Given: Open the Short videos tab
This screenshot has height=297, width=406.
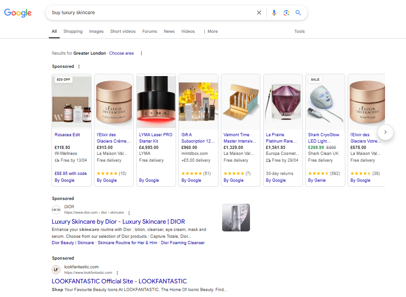Looking at the screenshot, I should pyautogui.click(x=123, y=31).
